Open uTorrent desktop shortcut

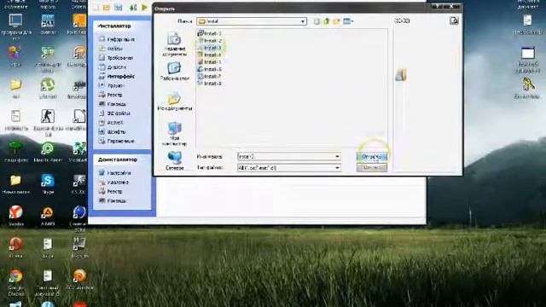[x=48, y=88]
